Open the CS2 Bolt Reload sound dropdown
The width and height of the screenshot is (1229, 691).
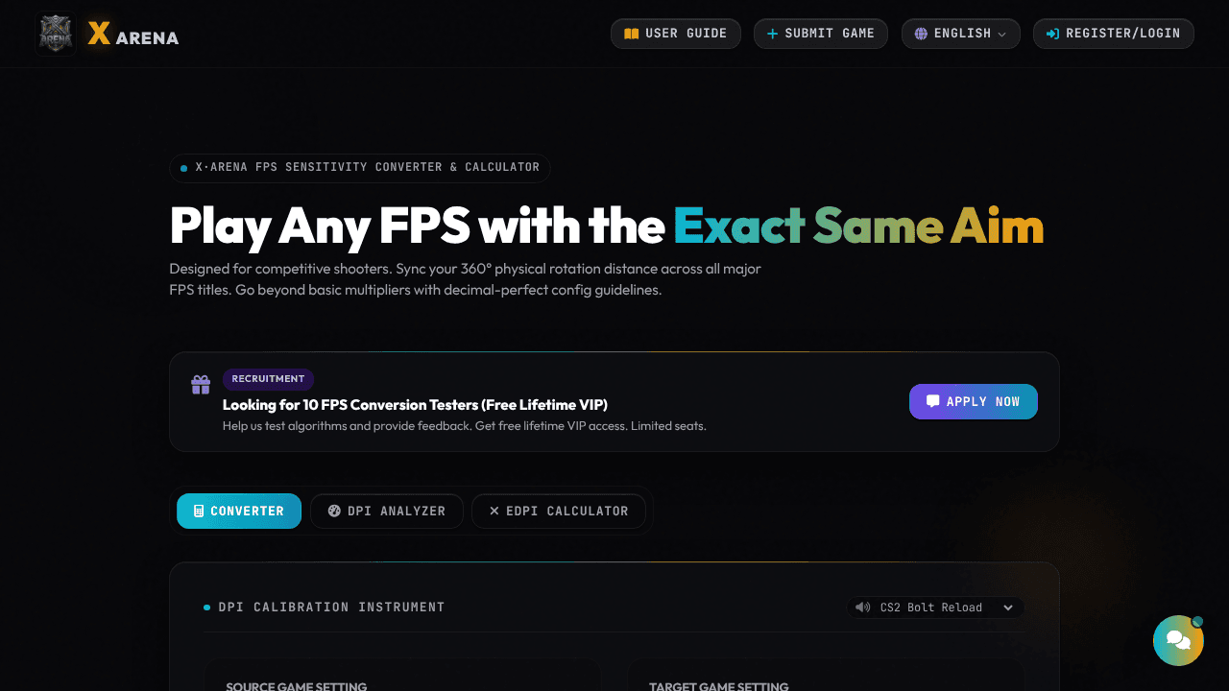pos(936,608)
